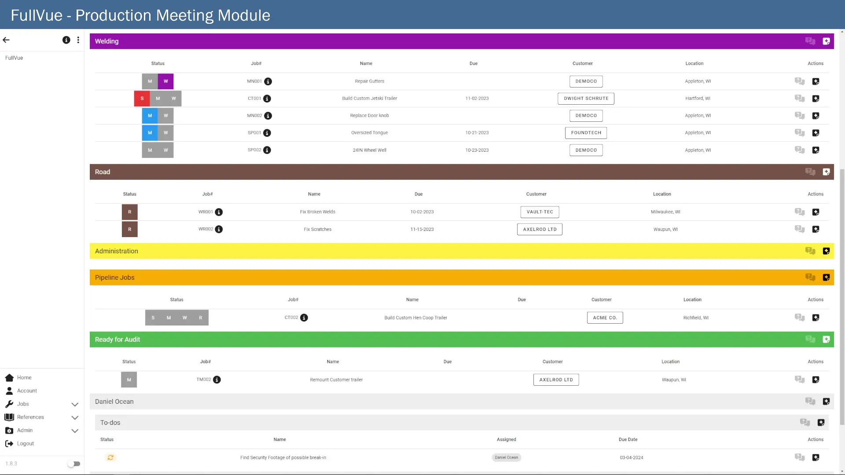Add note to Fix Scratches row
The width and height of the screenshot is (845, 475).
[816, 229]
